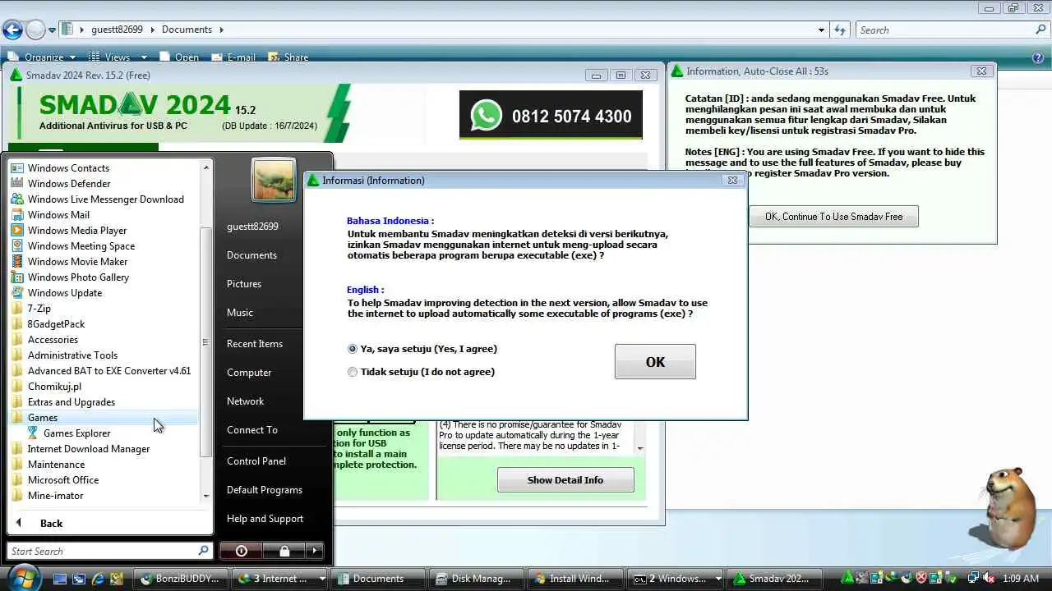Expand the Chomikuj.pl folder
The image size is (1052, 591).
[x=104, y=387]
